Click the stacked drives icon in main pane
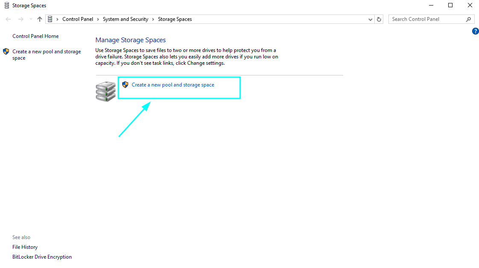 pos(105,92)
